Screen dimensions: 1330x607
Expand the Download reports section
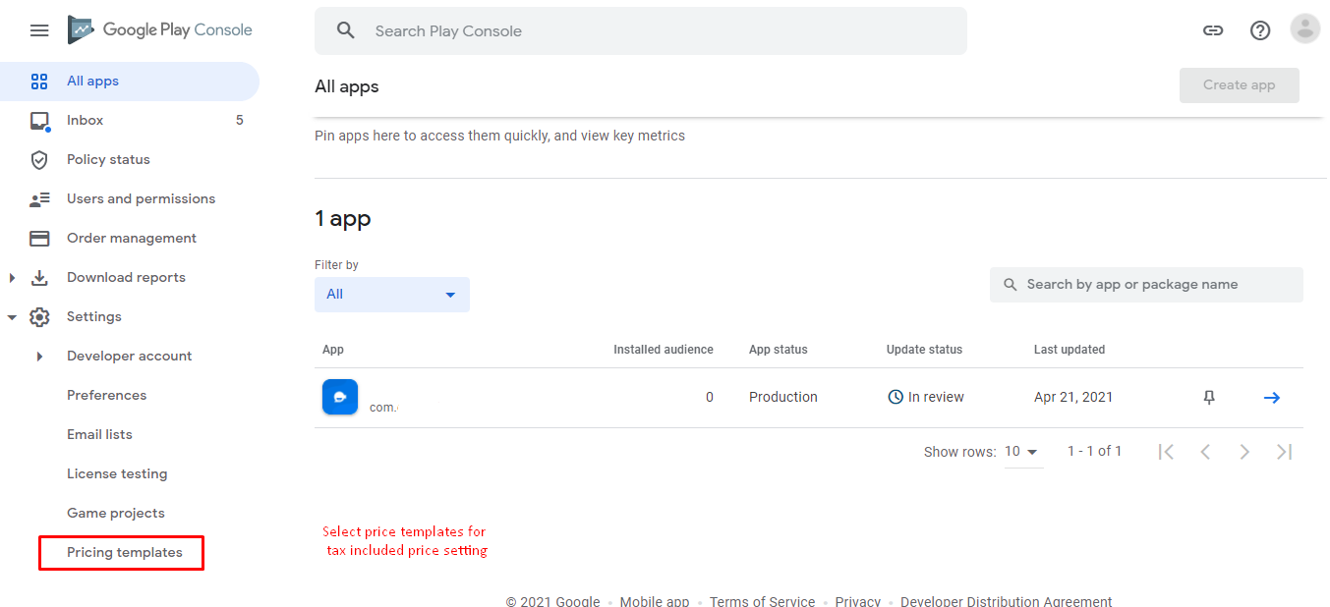12,278
